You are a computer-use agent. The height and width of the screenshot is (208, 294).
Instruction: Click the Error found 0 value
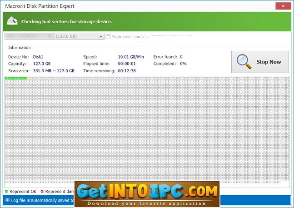pyautogui.click(x=181, y=57)
